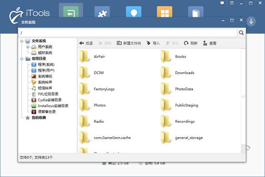Collapse the 文件系统 tree node

point(22,41)
